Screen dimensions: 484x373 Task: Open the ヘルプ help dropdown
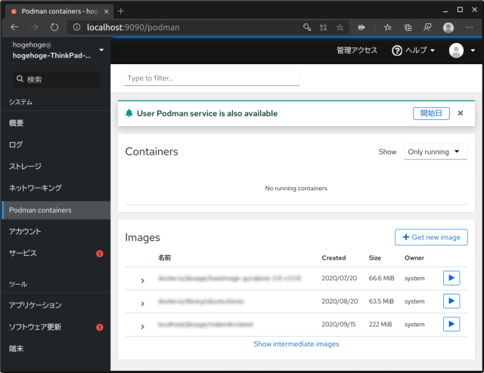pyautogui.click(x=413, y=51)
